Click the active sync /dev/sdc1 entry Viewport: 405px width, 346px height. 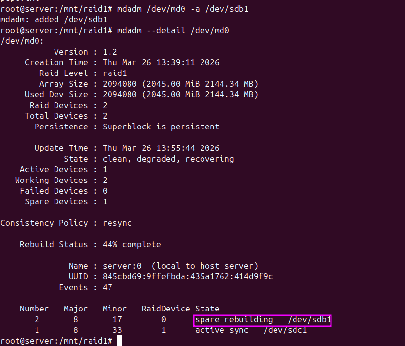click(251, 330)
